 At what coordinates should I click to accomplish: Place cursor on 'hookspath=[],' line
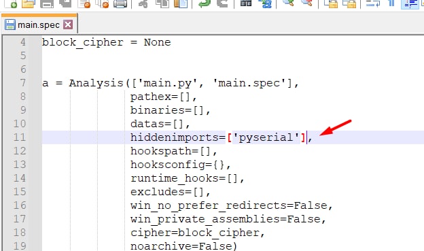173,151
